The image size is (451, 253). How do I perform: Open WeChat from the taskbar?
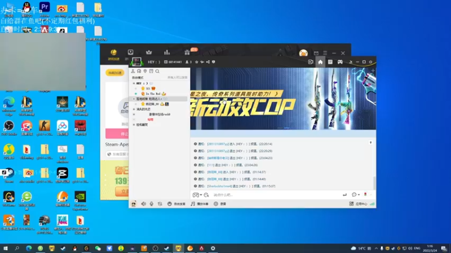point(98,249)
